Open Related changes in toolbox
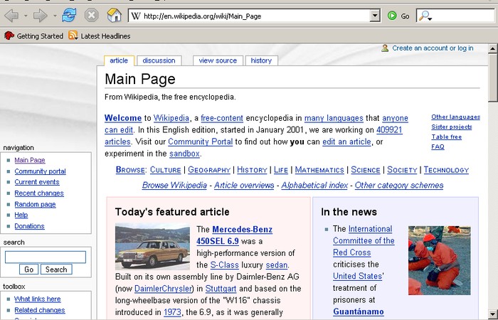Image resolution: width=498 pixels, height=320 pixels. [40, 310]
